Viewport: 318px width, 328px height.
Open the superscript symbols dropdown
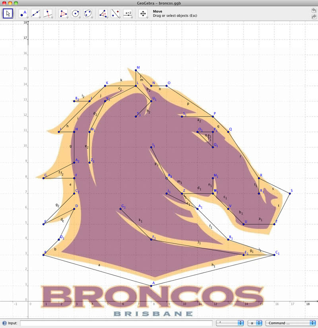click(x=230, y=323)
